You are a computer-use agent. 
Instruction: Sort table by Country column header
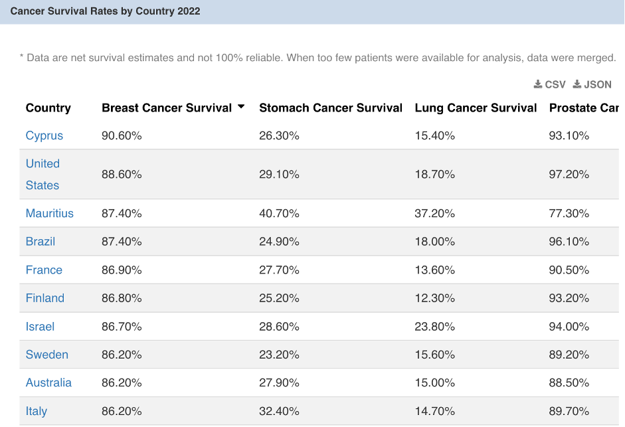click(48, 108)
